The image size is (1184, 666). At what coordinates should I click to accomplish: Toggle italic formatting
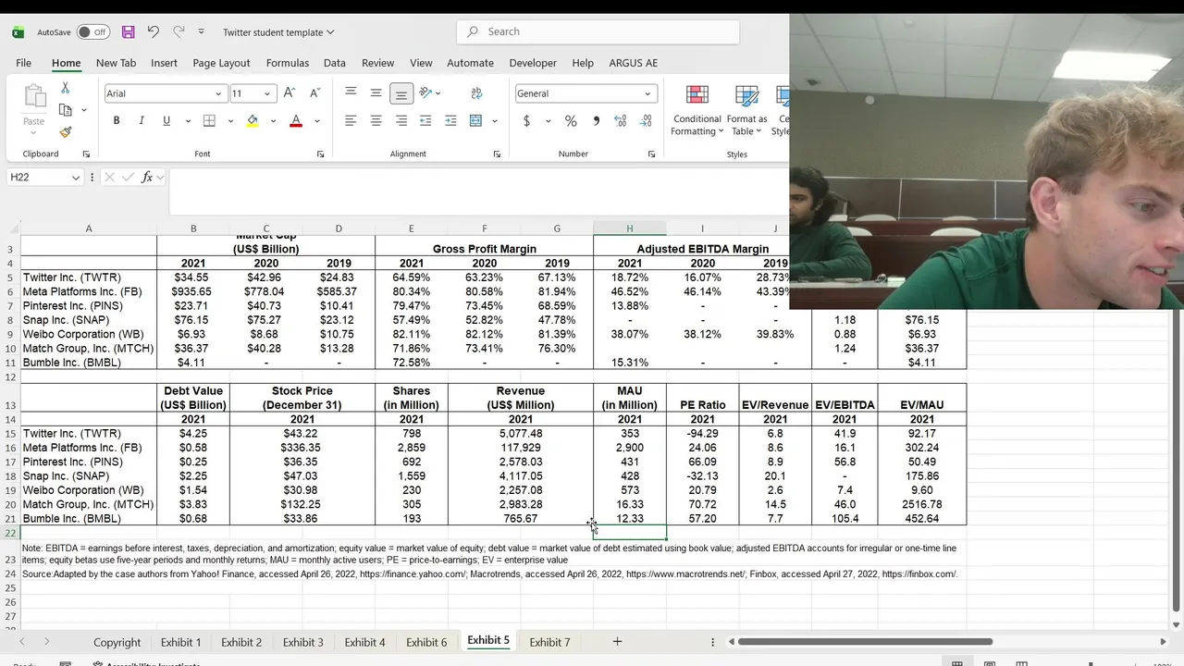click(142, 121)
